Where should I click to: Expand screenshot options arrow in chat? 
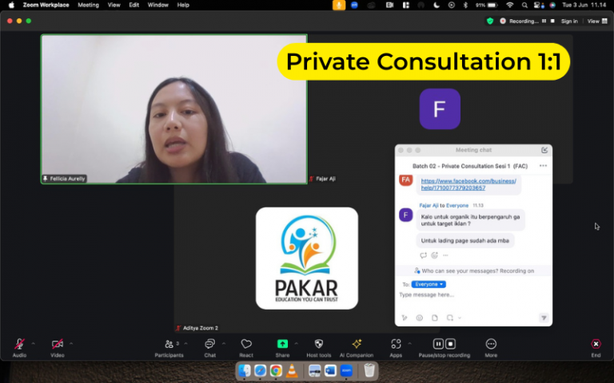460,318
